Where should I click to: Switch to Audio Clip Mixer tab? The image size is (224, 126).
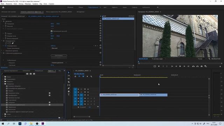[59, 12]
